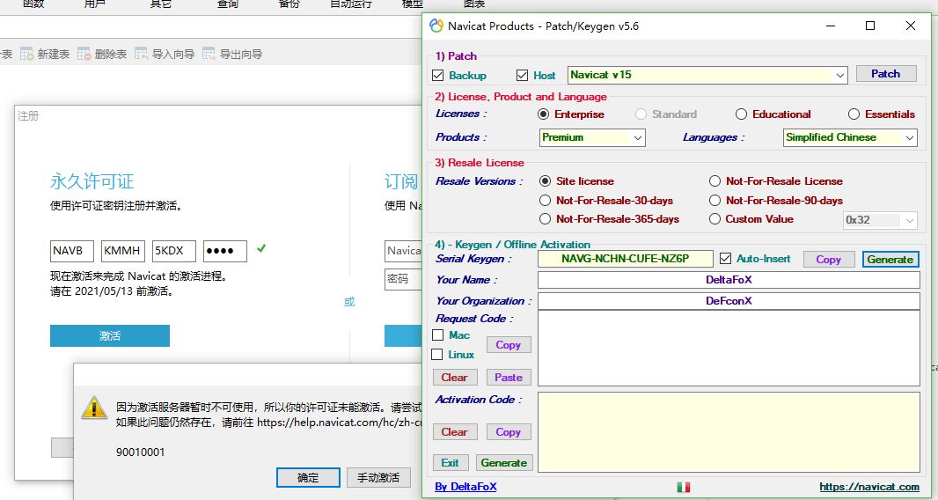Enable the Linux checkbox

tap(437, 355)
